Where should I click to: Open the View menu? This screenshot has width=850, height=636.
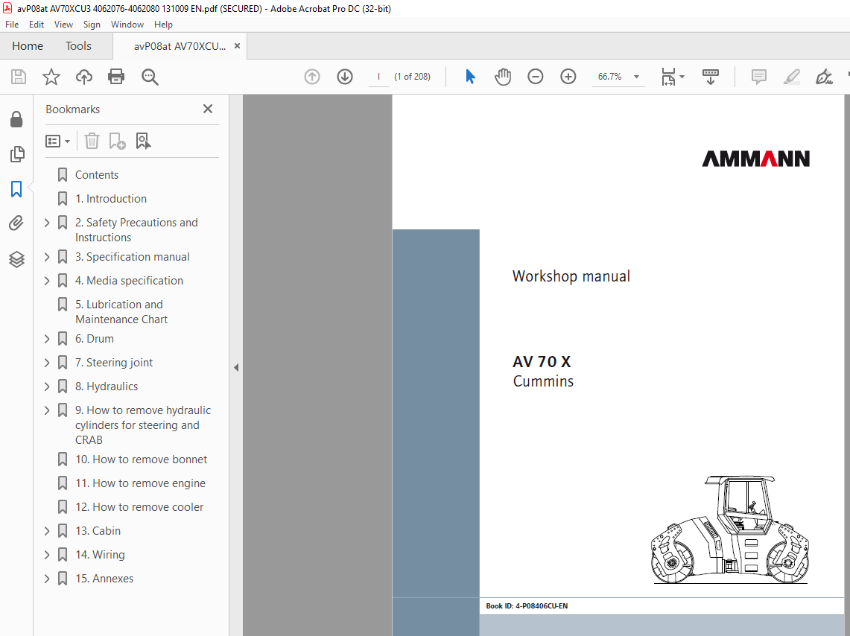click(x=63, y=25)
